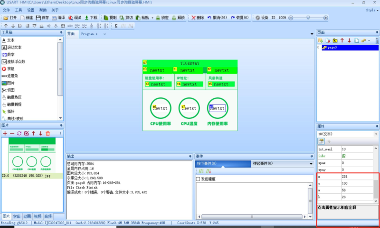Switch to the 动画 tab

[x=27, y=217]
